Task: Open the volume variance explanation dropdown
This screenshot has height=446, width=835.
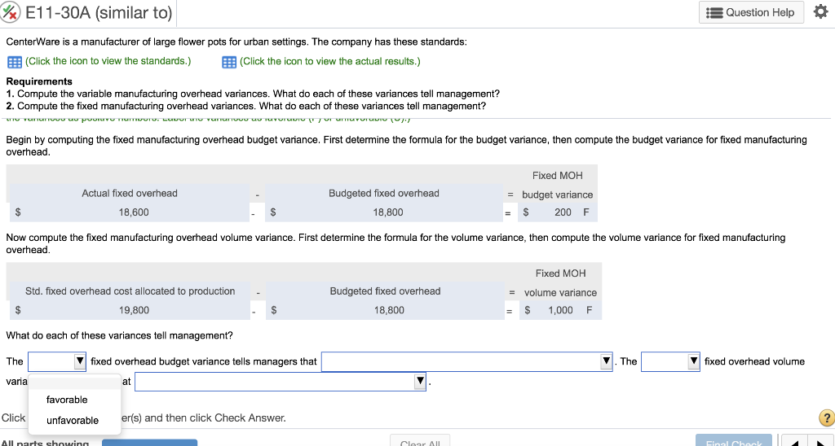Action: [281, 381]
